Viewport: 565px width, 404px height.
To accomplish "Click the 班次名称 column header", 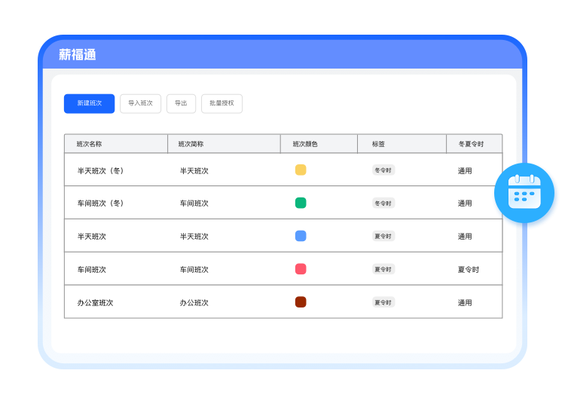I will click(x=90, y=144).
